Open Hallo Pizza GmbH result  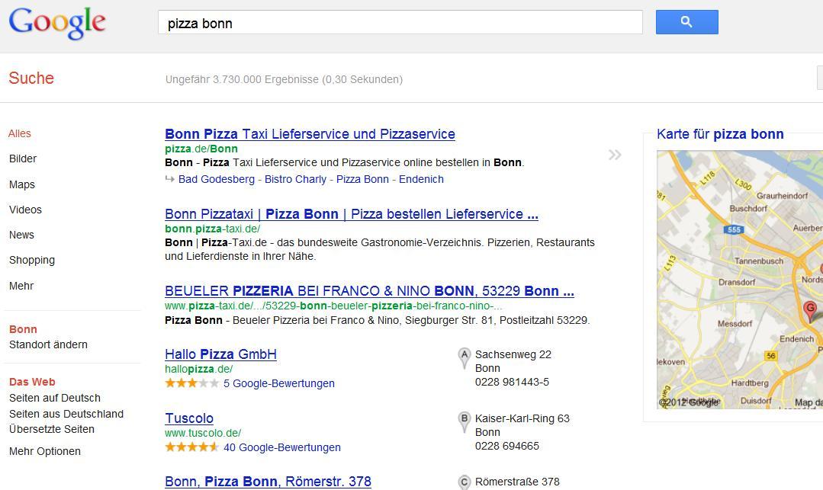(x=220, y=354)
